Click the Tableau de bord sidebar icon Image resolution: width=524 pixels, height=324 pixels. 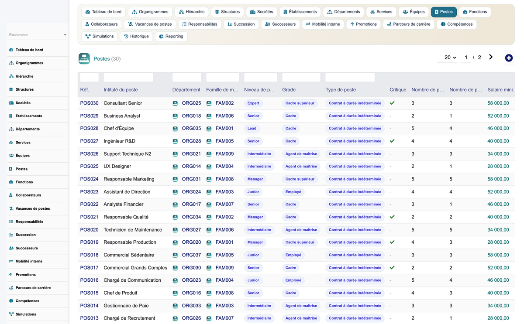click(11, 50)
